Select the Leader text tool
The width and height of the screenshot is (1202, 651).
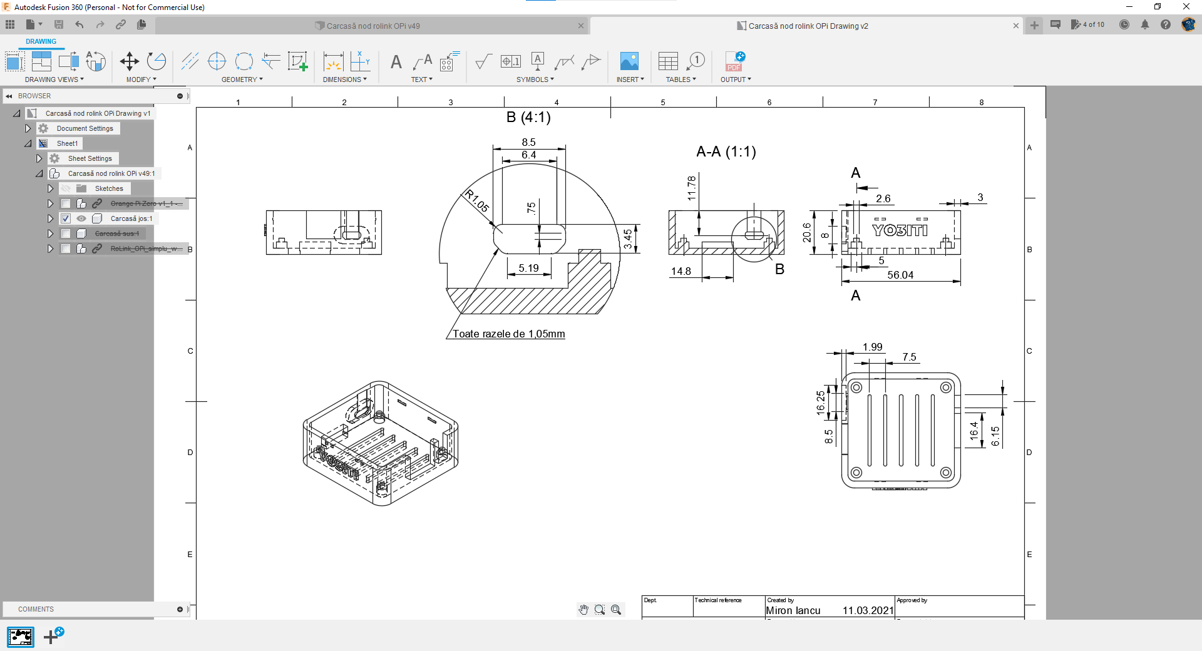click(x=423, y=61)
